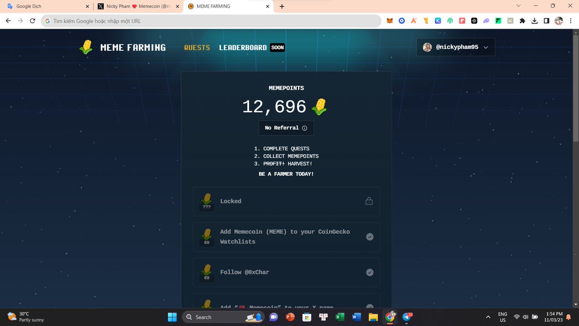
Task: Toggle the browser side panel icon
Action: pos(547,21)
